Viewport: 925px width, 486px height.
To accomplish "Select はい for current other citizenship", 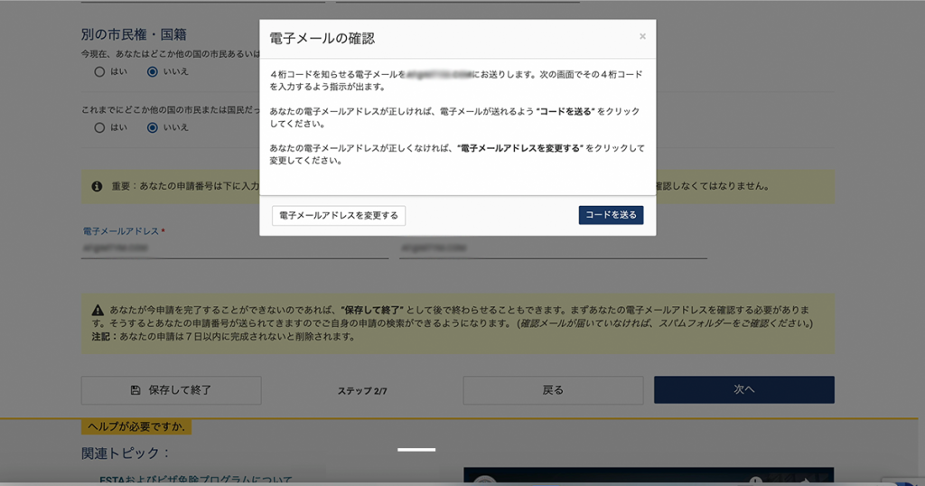I will coord(99,72).
